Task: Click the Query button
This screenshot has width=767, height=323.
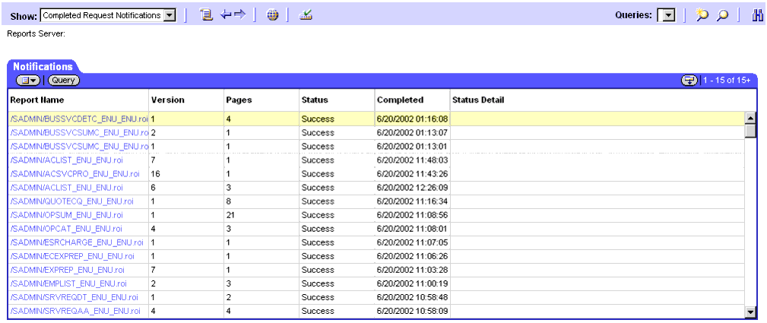Action: pyautogui.click(x=64, y=81)
